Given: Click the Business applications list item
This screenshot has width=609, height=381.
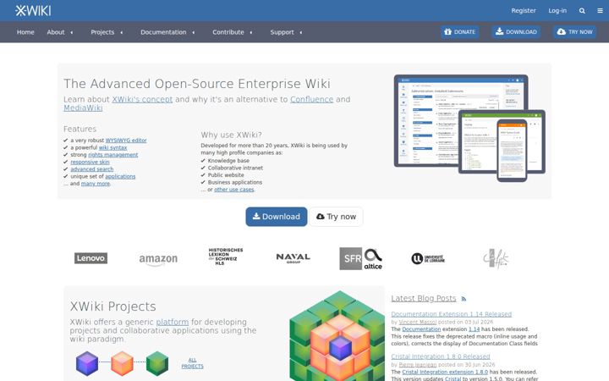Looking at the screenshot, I should [x=235, y=182].
